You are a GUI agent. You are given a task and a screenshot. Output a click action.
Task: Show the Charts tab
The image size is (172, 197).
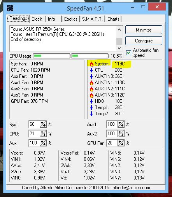click(x=113, y=19)
